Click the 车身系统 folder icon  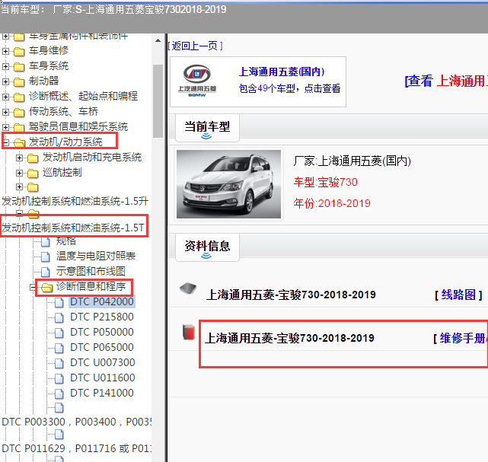[19, 66]
